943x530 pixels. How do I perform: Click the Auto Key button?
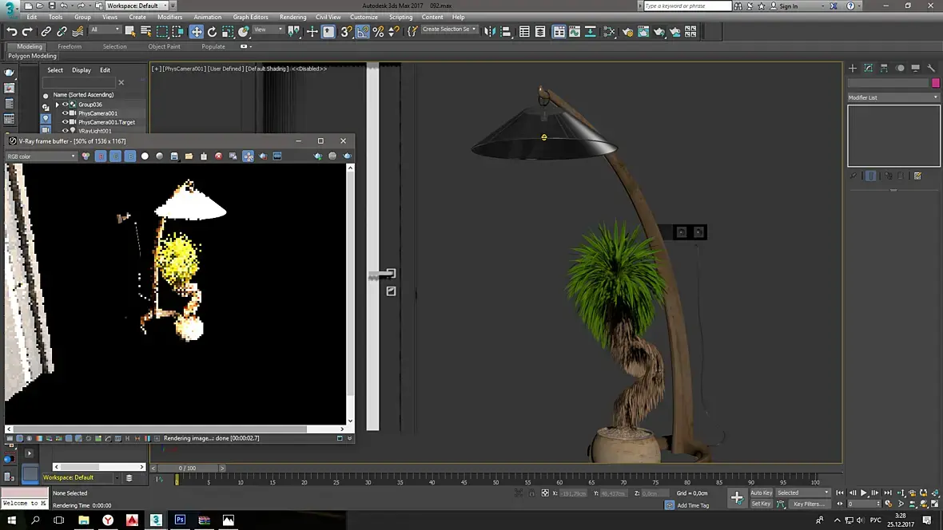coord(761,492)
